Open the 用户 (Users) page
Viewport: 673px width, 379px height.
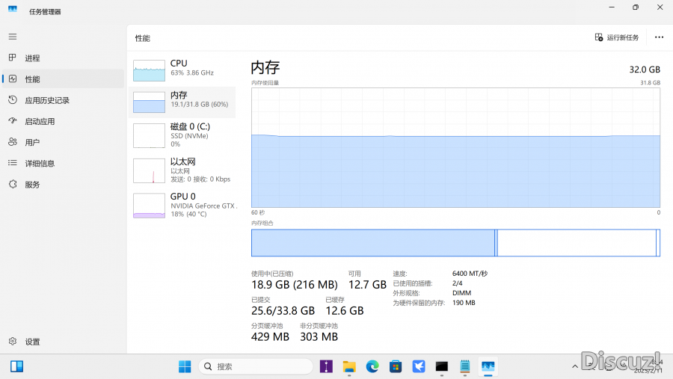32,142
